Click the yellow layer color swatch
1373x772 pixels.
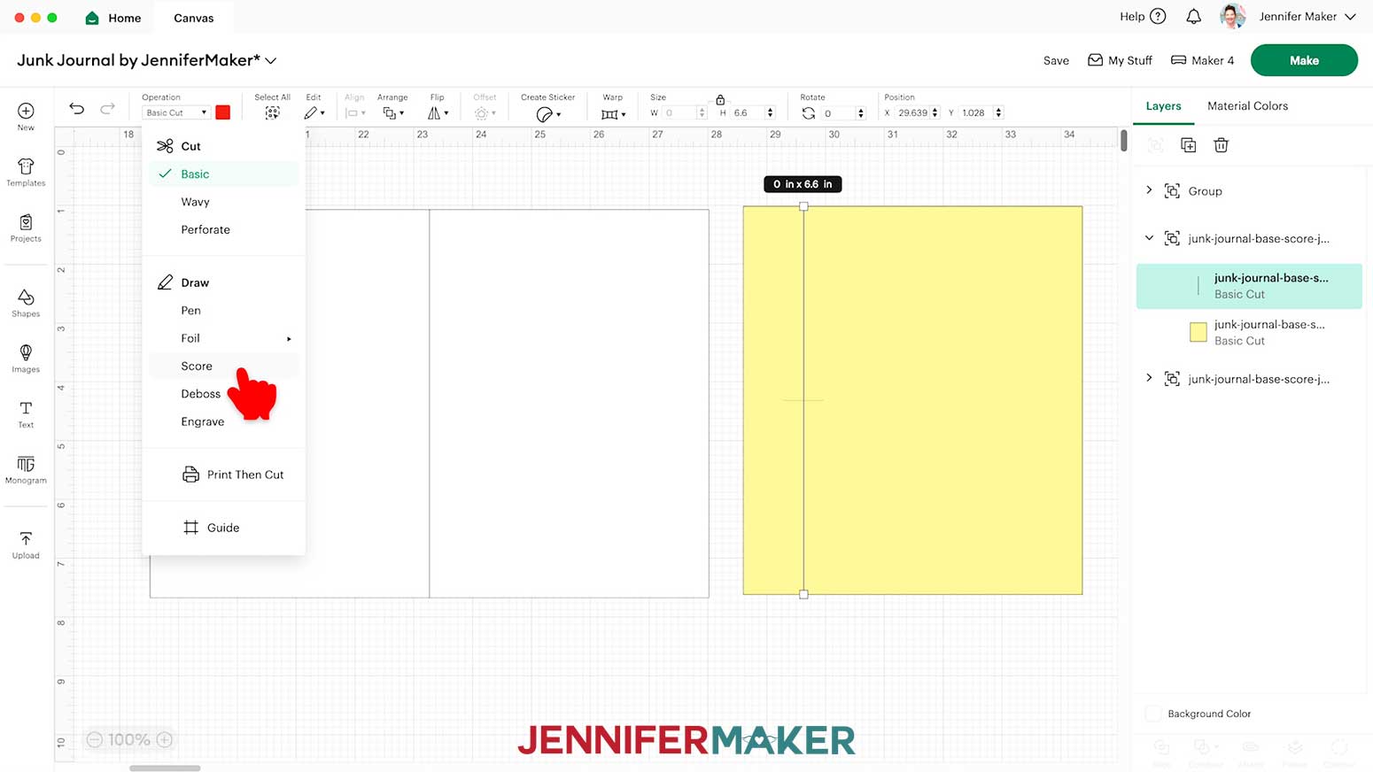[x=1198, y=332]
